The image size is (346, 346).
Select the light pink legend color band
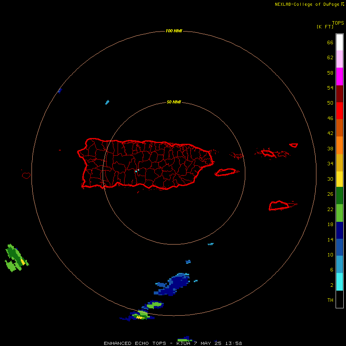[x=339, y=59]
